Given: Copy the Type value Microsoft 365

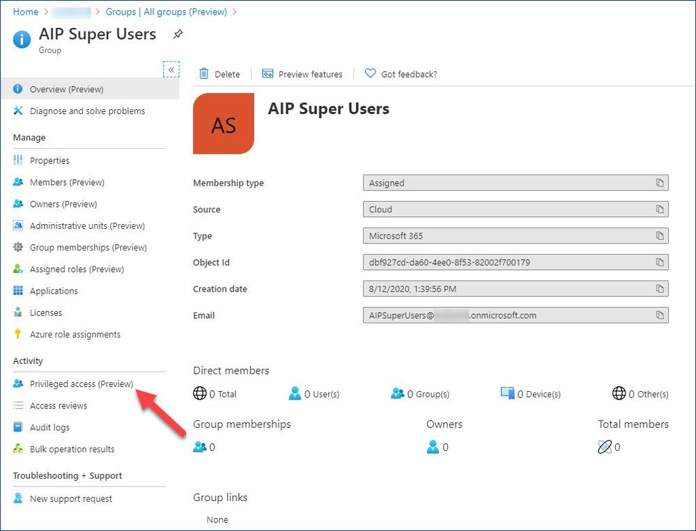Looking at the screenshot, I should point(660,236).
